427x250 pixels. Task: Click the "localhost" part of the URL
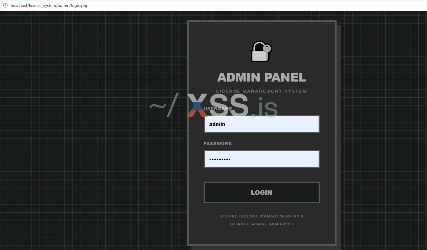tap(19, 5)
